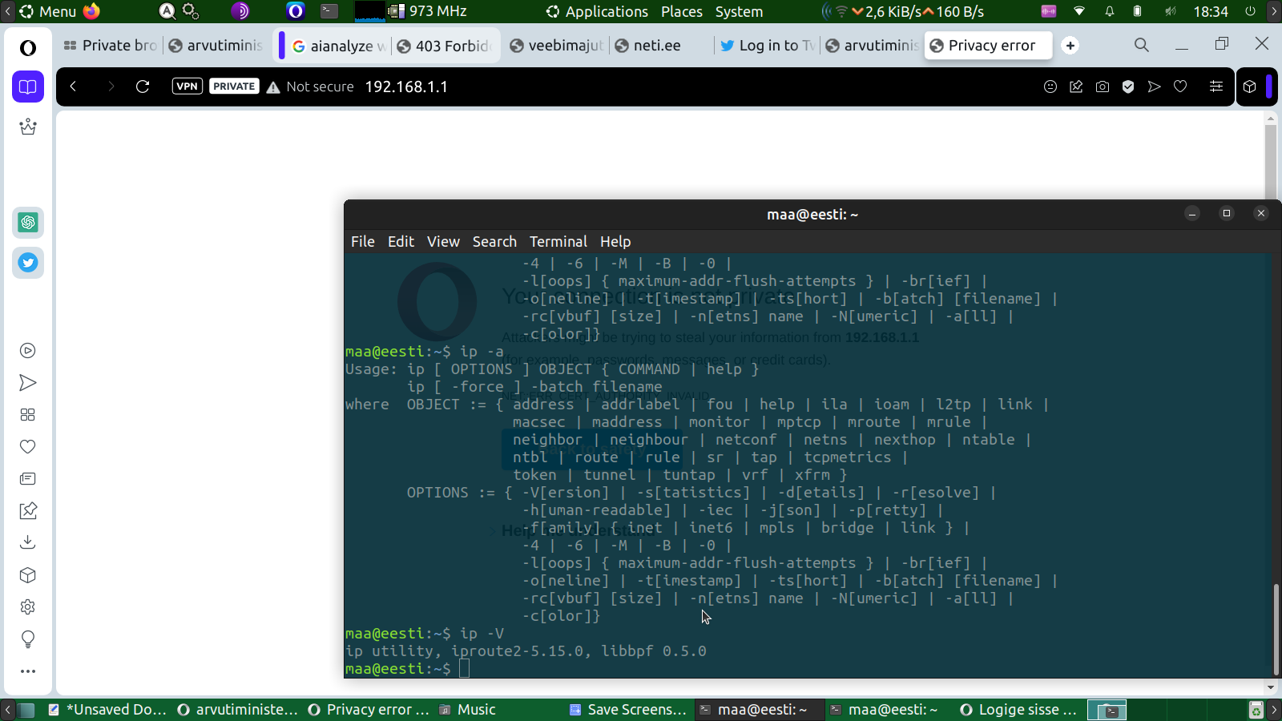The image size is (1282, 721).
Task: Click the PRIVATE mode badge
Action: [234, 87]
